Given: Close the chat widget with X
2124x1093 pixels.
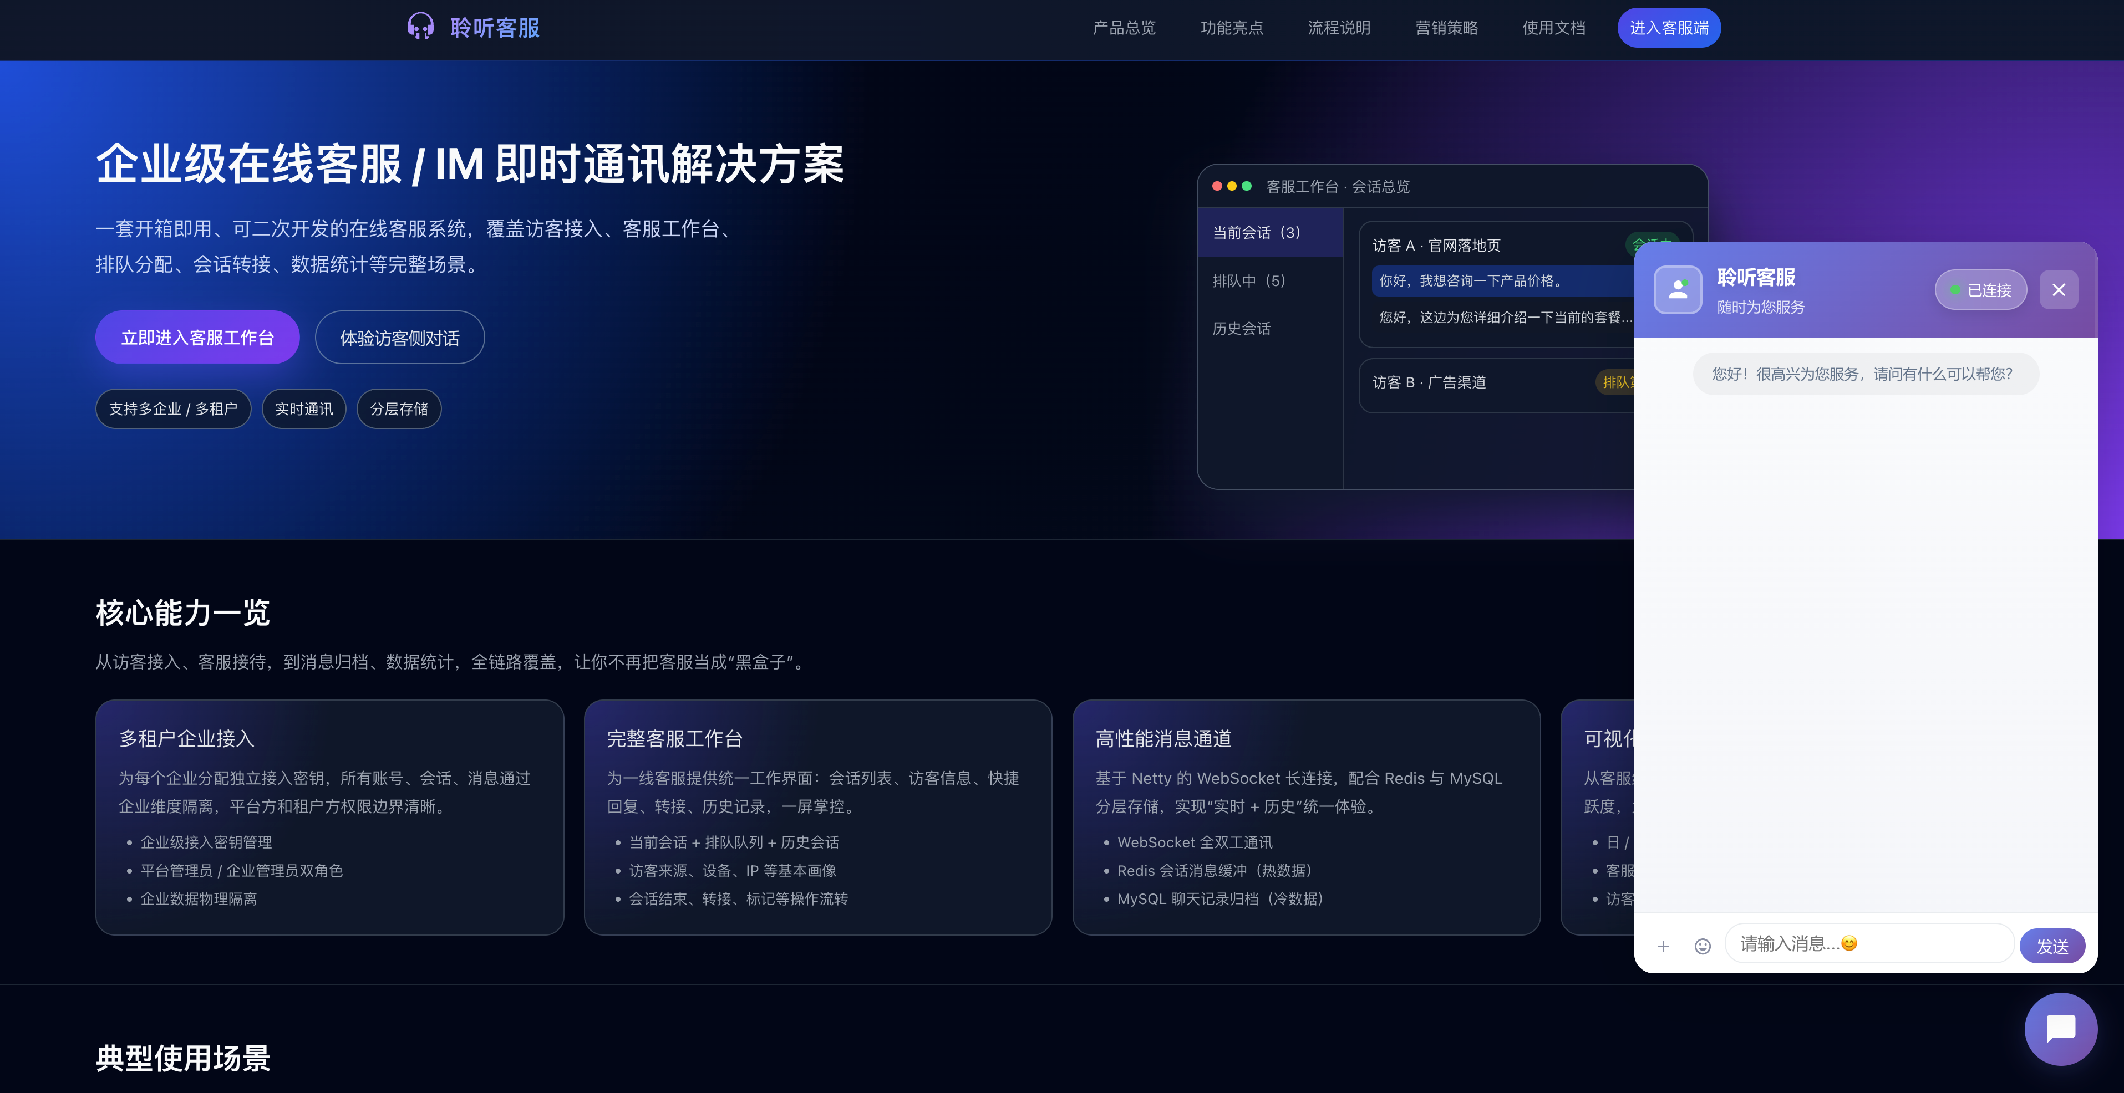Looking at the screenshot, I should click(x=2058, y=289).
